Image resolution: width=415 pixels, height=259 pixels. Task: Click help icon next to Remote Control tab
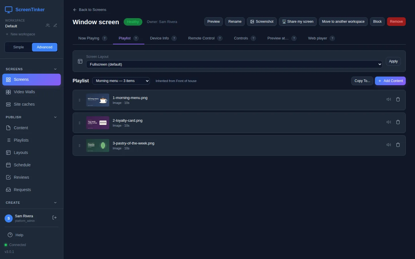(x=220, y=38)
